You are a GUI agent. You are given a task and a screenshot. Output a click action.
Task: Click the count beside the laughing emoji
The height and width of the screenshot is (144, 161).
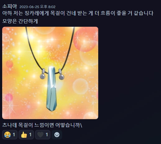14,135
